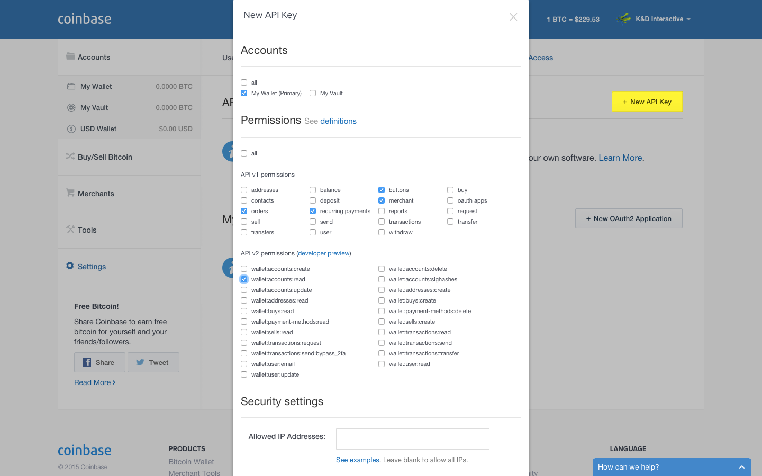This screenshot has width=762, height=476.
Task: Open the permissions definitions link
Action: click(338, 121)
